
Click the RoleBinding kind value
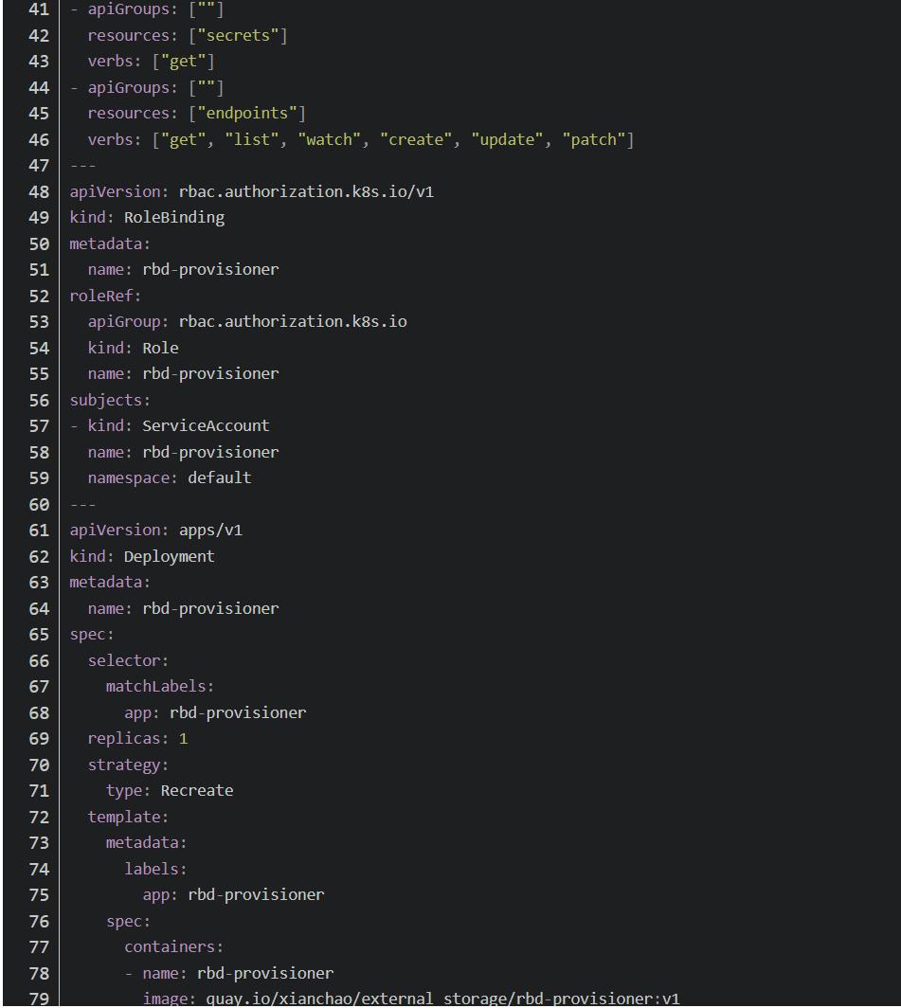174,218
